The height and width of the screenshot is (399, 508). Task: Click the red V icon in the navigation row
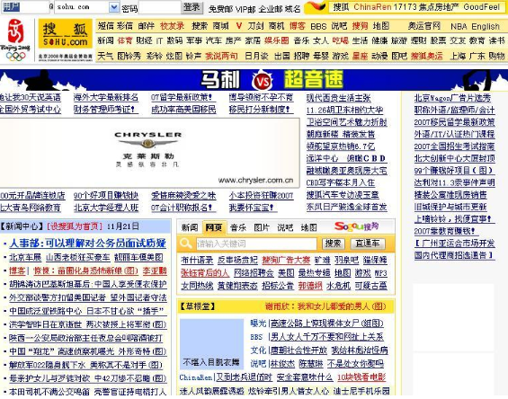239,26
